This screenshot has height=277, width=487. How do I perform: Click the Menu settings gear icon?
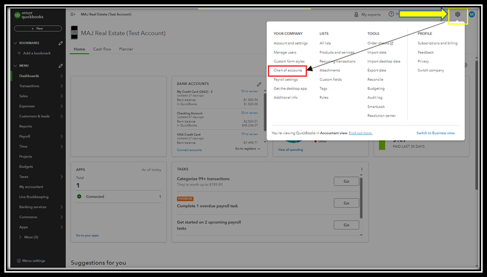click(19, 261)
